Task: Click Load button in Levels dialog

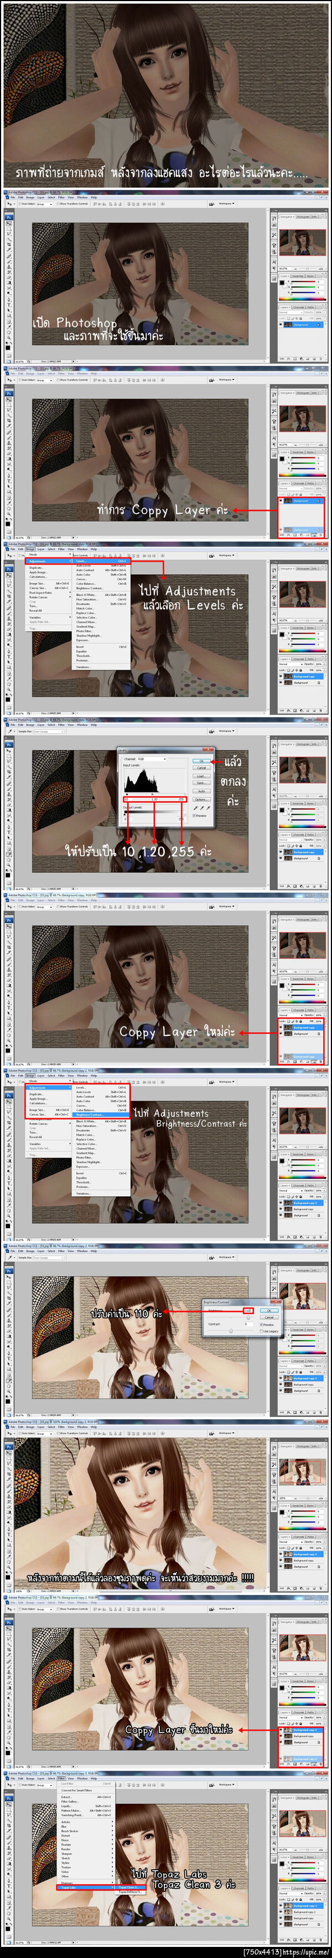Action: [x=203, y=776]
